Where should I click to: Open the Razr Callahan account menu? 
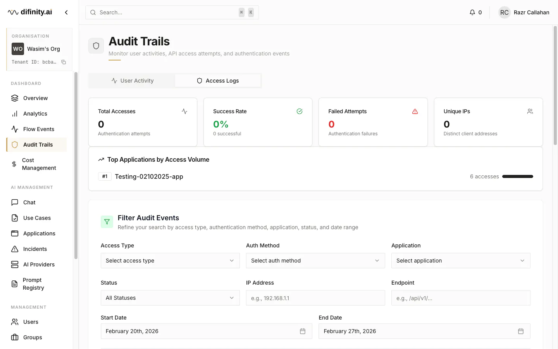pyautogui.click(x=524, y=12)
